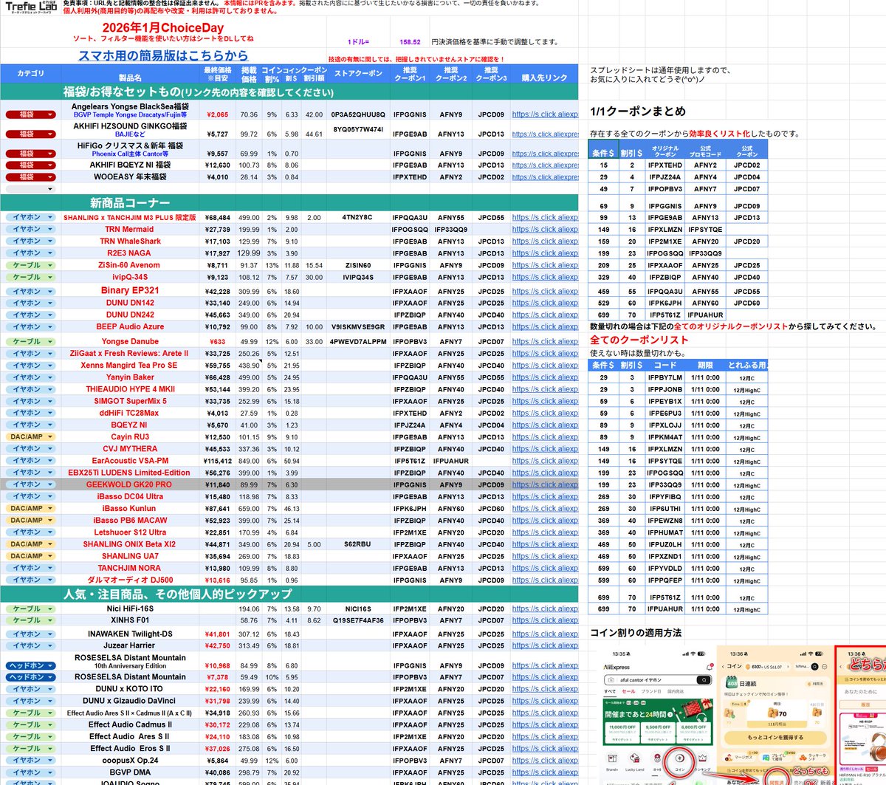Select the EarAcoustic VSA-PM product cell

tap(130, 461)
